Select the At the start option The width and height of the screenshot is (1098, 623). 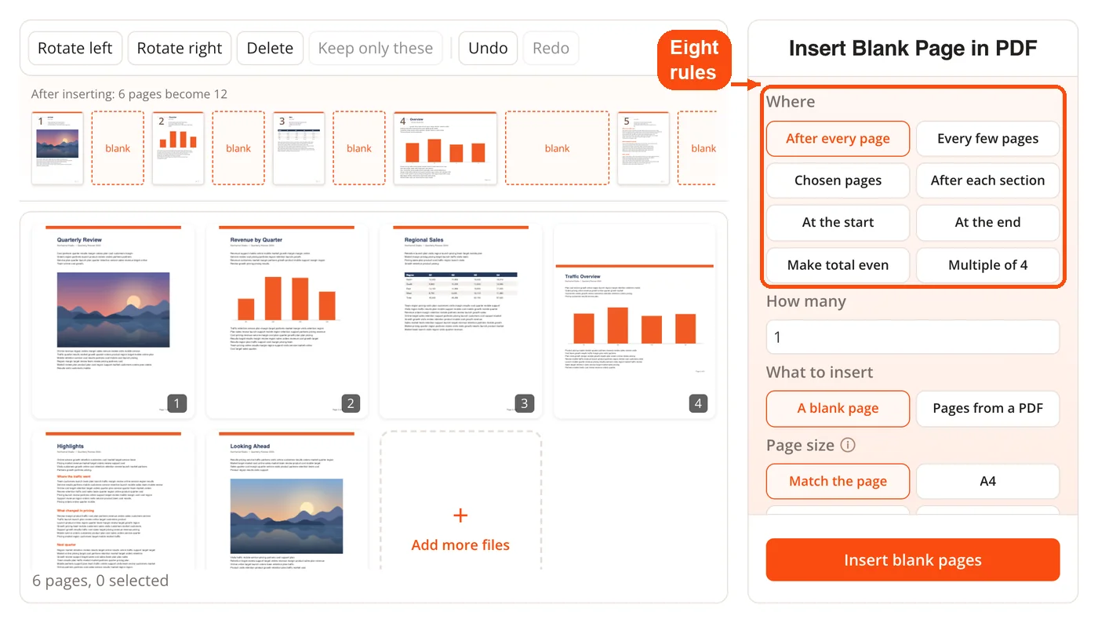click(x=838, y=223)
